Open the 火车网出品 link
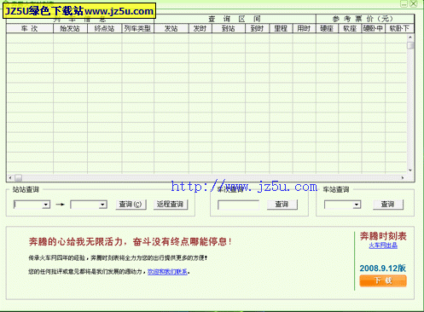Screen dimensions: 424x312 coord(383,246)
